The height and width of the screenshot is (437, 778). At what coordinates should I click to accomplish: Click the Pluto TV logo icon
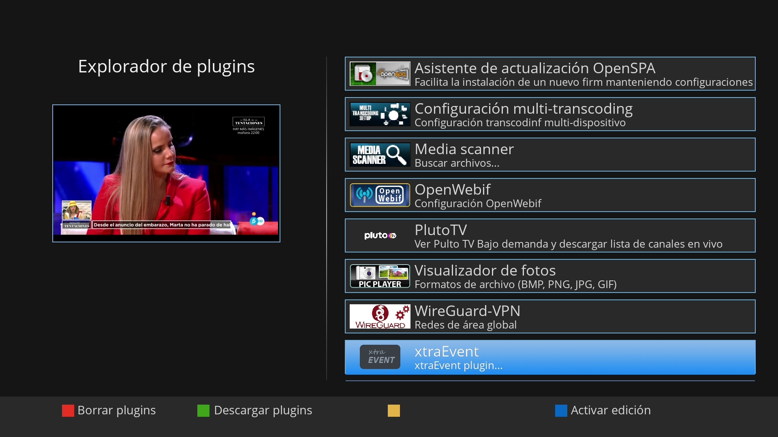pos(380,235)
